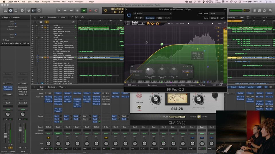
Task: Click the FabFilter Help button
Action: tap(220, 23)
